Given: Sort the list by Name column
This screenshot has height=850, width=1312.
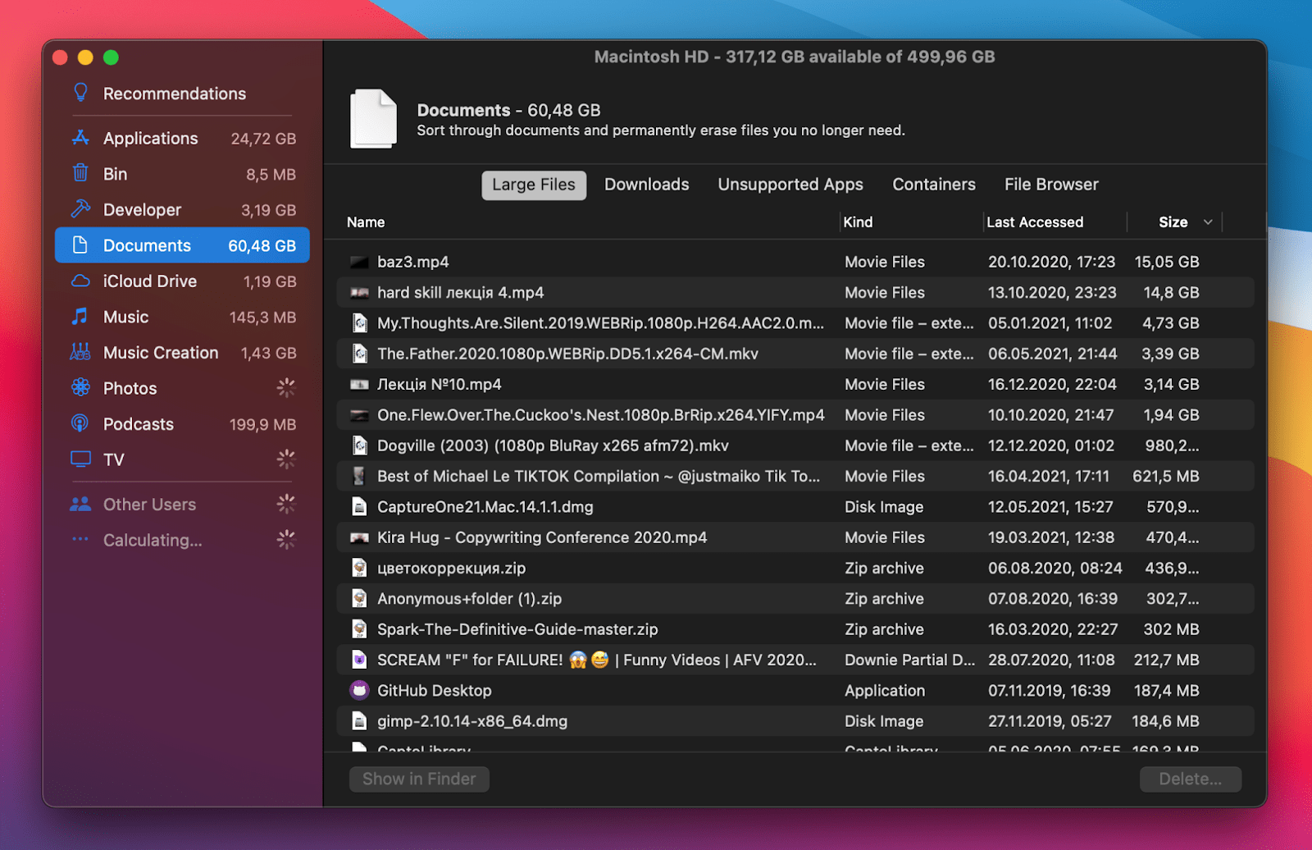Looking at the screenshot, I should point(366,222).
